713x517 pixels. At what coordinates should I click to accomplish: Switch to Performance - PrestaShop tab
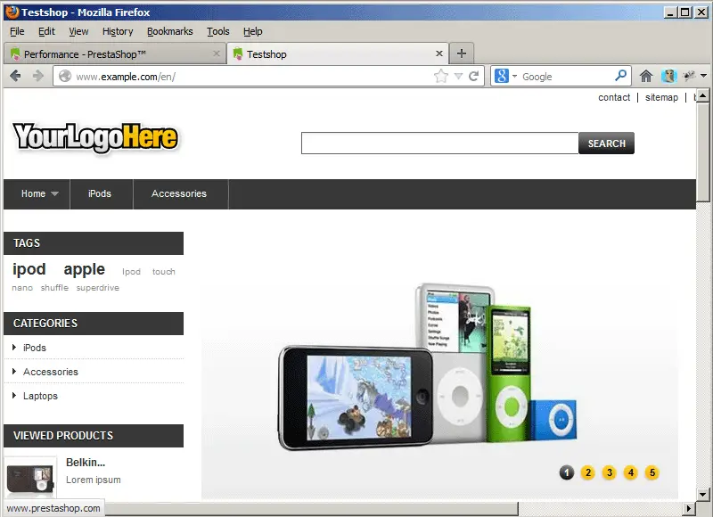[115, 53]
